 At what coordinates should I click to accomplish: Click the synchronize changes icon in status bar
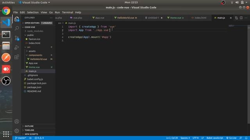coord(30,138)
